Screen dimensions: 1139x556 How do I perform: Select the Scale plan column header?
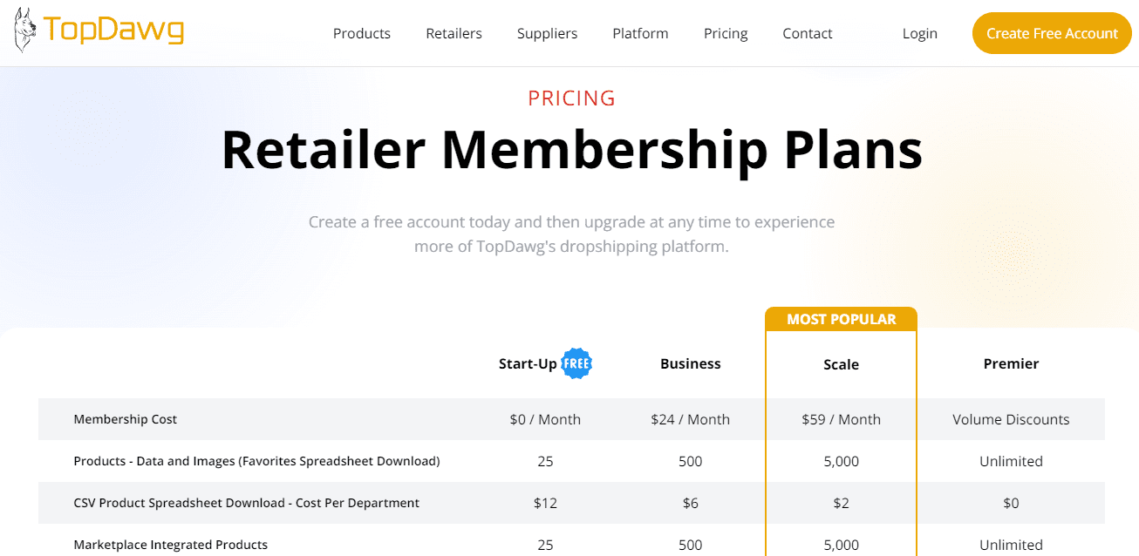point(840,364)
